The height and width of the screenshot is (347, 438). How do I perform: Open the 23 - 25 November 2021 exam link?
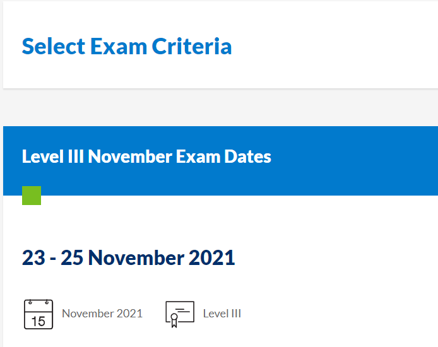pyautogui.click(x=128, y=257)
